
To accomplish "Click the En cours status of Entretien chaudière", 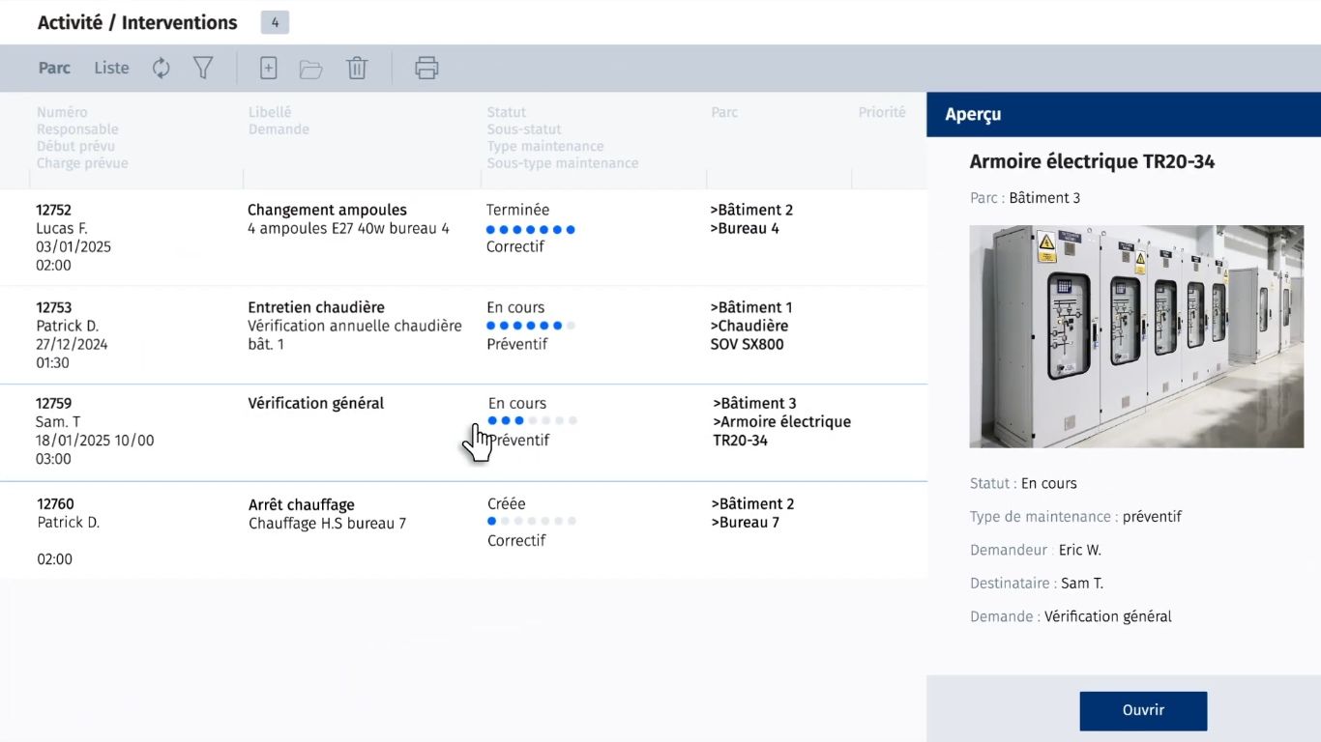I will coord(515,307).
